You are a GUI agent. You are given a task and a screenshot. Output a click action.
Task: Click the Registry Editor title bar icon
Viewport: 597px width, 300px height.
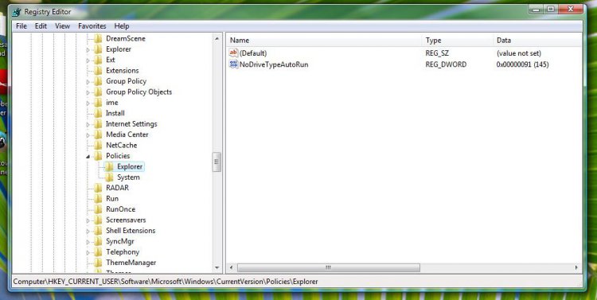pyautogui.click(x=17, y=12)
